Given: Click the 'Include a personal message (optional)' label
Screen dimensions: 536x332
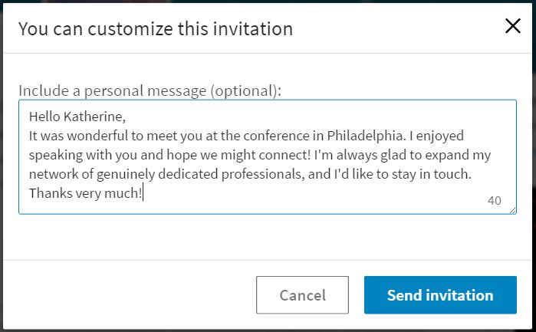Looking at the screenshot, I should pyautogui.click(x=150, y=90).
